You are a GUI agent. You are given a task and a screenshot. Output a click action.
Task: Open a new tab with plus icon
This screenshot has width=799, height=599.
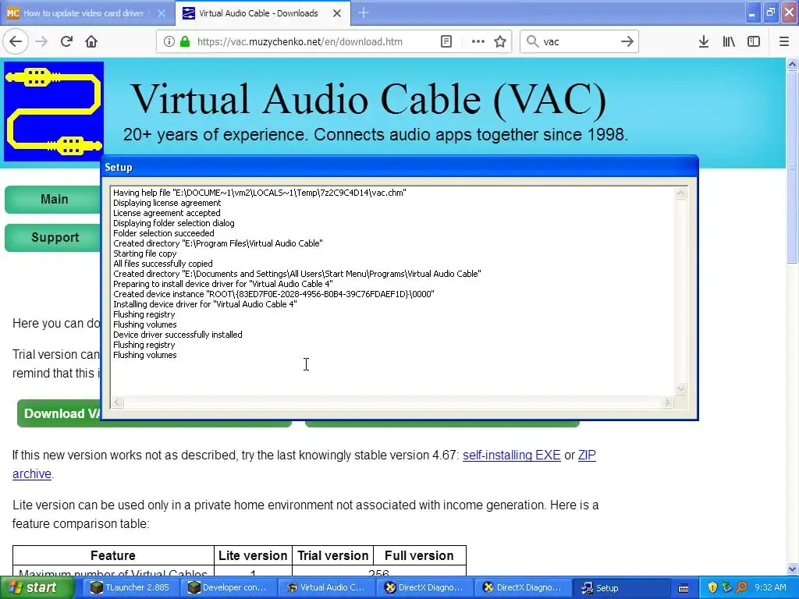click(364, 12)
